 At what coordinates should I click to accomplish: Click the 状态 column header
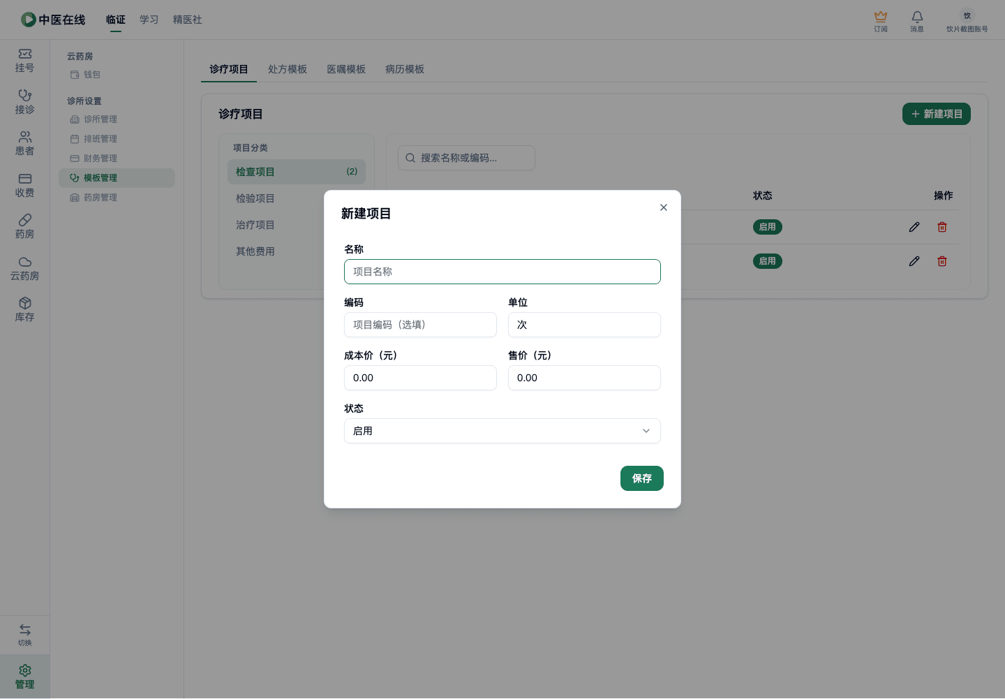(763, 196)
